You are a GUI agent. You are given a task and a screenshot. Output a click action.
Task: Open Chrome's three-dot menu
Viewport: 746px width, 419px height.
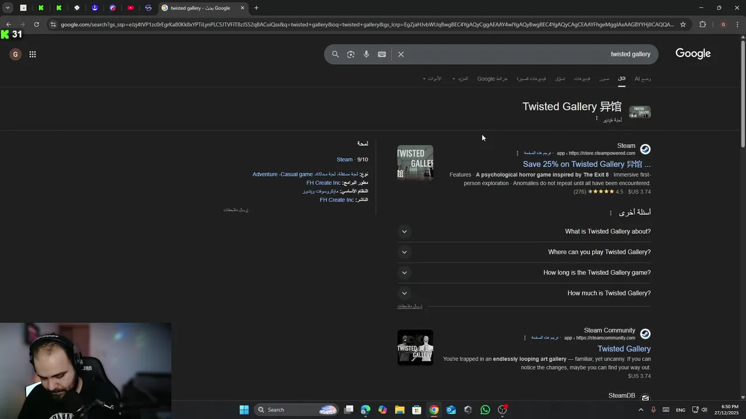point(738,24)
